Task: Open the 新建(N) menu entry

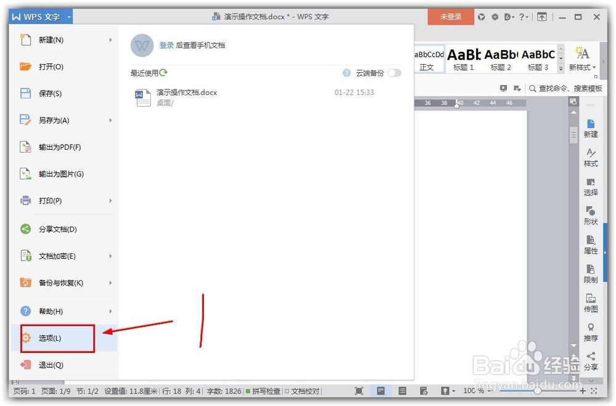Action: click(x=64, y=39)
